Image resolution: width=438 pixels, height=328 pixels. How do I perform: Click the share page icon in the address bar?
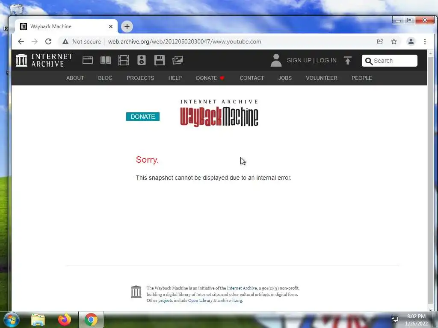point(380,41)
